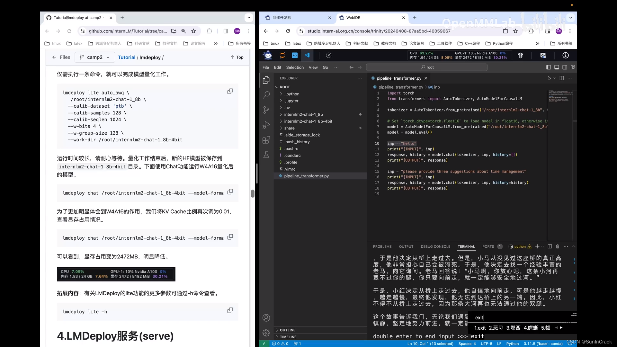Open Extensions view in activity bar
The image size is (617, 347).
[266, 140]
